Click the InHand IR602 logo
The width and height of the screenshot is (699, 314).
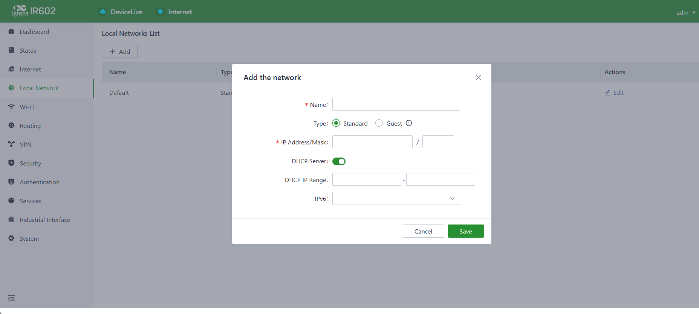(34, 11)
